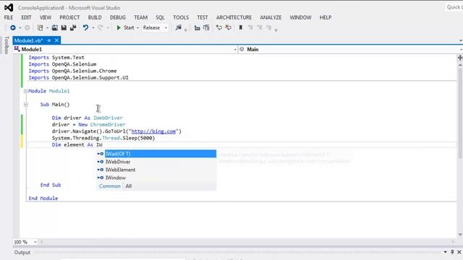Image resolution: width=463 pixels, height=260 pixels.
Task: Uncomment the selected lines icon
Action: 229,27
